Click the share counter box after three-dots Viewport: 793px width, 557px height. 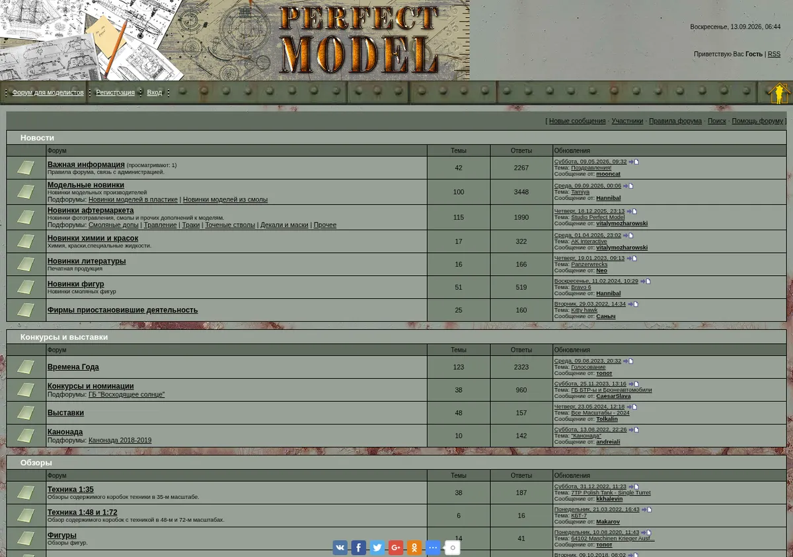click(453, 547)
